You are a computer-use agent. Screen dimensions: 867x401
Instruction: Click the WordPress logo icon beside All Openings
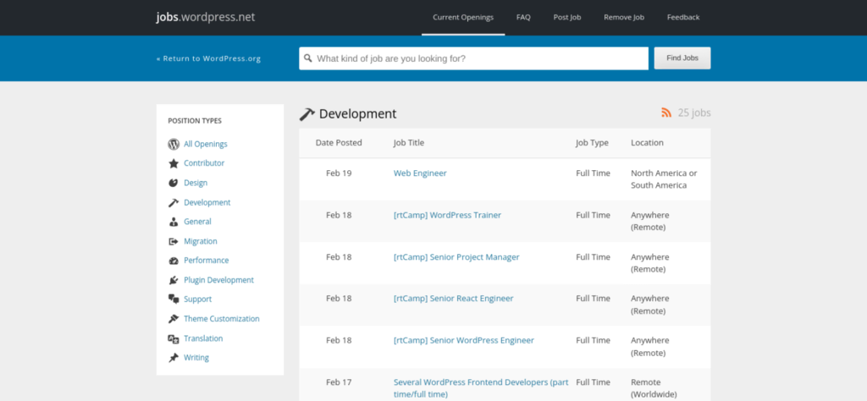[174, 144]
